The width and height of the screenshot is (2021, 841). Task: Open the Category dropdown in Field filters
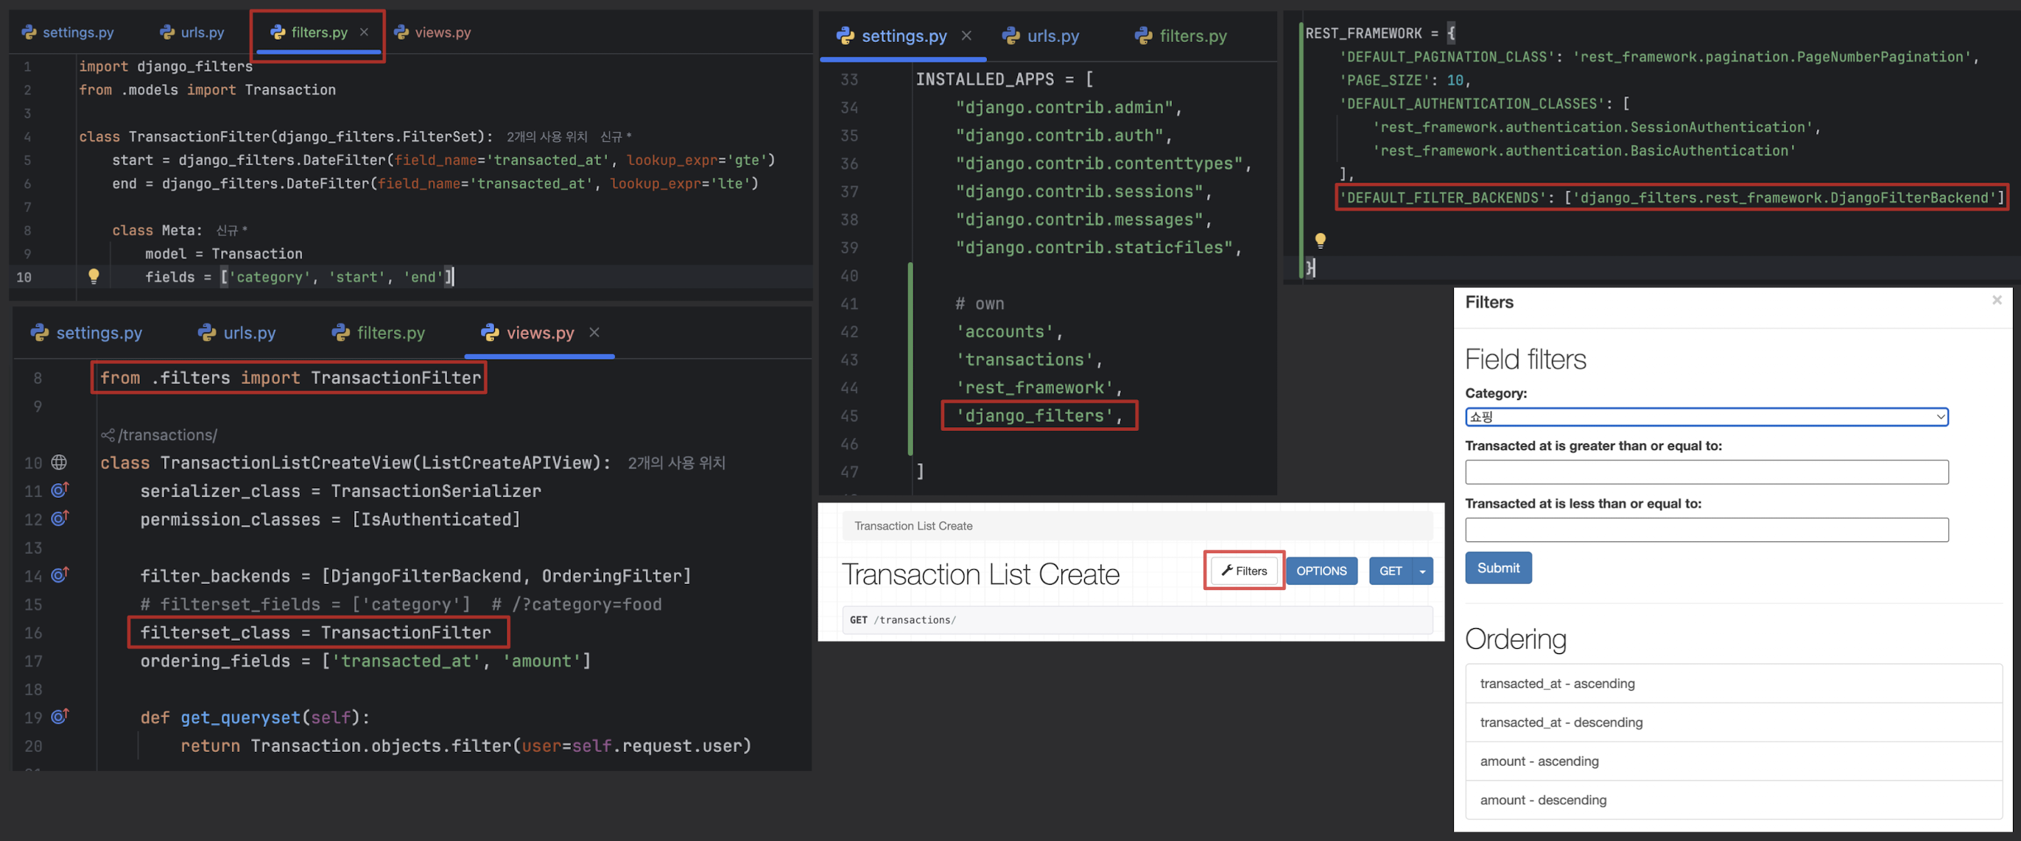pos(1706,417)
